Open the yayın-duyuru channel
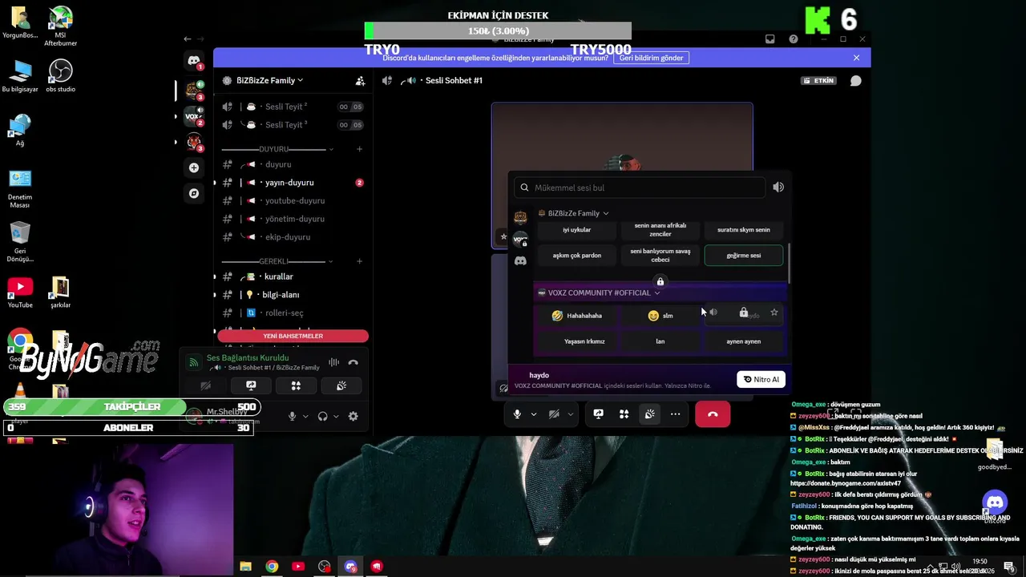1026x577 pixels. pyautogui.click(x=292, y=183)
